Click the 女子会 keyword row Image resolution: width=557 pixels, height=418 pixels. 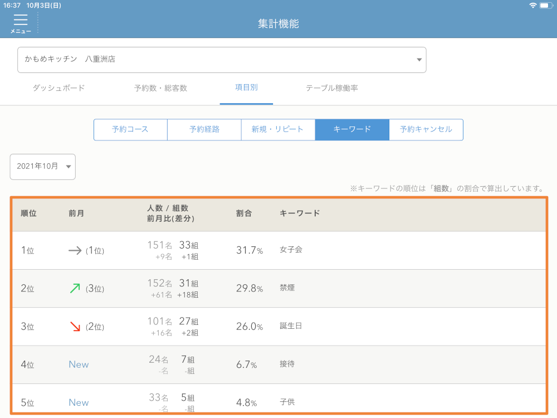[291, 250]
